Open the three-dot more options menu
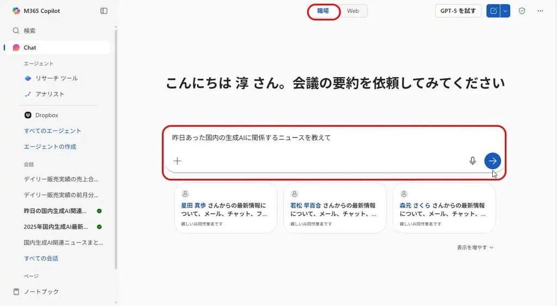Screen dimensions: 557x306 click(x=540, y=11)
